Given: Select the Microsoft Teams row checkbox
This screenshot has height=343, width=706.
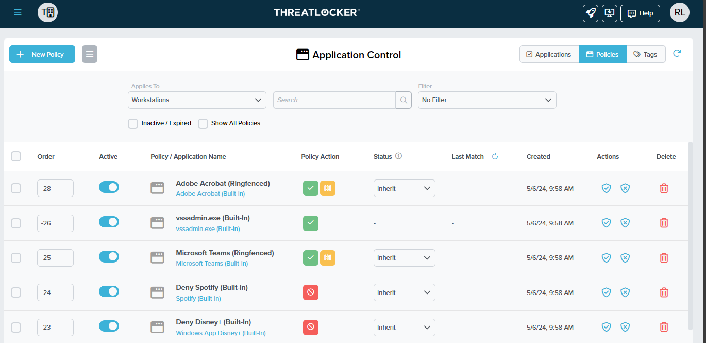Looking at the screenshot, I should (x=16, y=257).
